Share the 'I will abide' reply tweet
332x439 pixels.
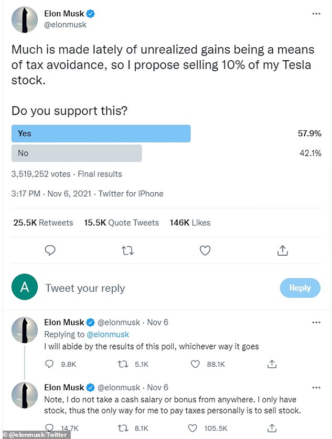272,364
